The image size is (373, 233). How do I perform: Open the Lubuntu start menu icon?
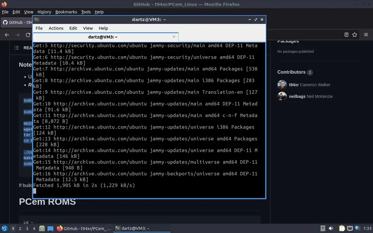(4, 229)
